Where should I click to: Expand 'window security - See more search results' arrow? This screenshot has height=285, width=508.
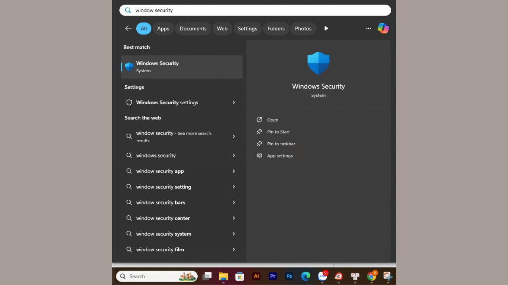click(234, 136)
